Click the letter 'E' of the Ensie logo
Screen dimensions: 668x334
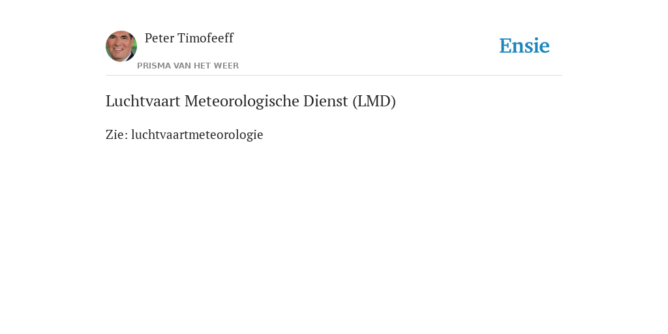click(x=506, y=46)
